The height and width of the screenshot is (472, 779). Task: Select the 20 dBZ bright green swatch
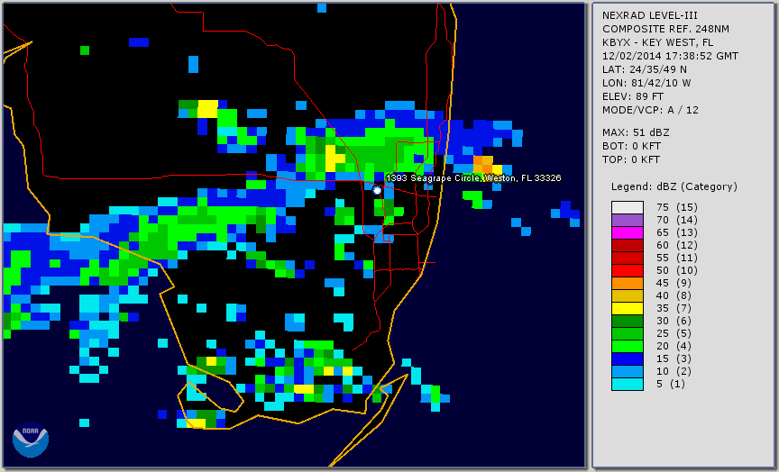pos(627,347)
